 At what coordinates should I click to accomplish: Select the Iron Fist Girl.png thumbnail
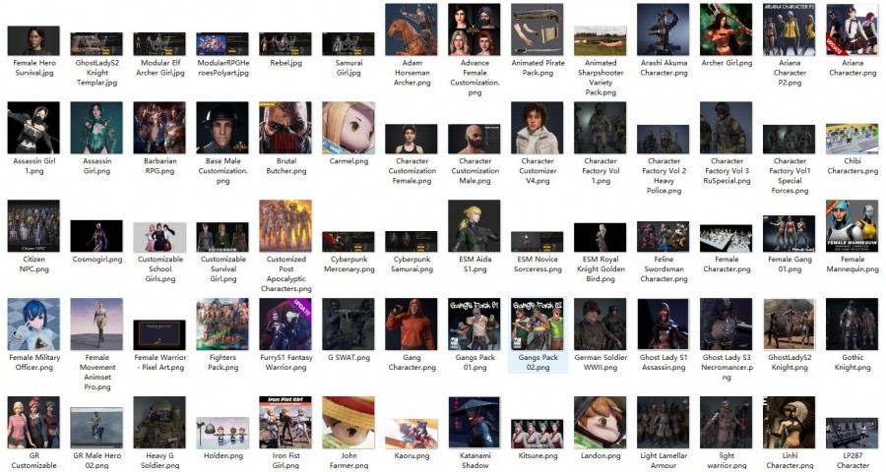tap(285, 422)
